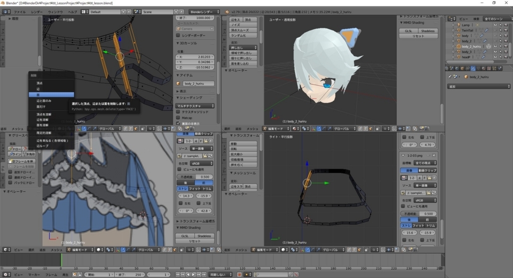Adjust 不透明度 slider in bottom-right 1-2-03.png panel
The height and width of the screenshot is (278, 513).
click(419, 213)
